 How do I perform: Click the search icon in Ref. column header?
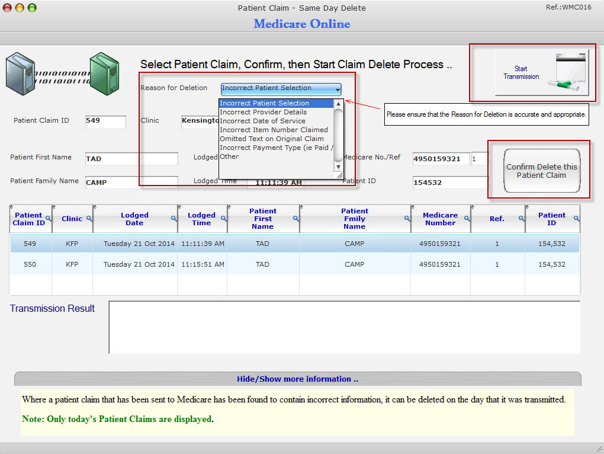coord(522,219)
